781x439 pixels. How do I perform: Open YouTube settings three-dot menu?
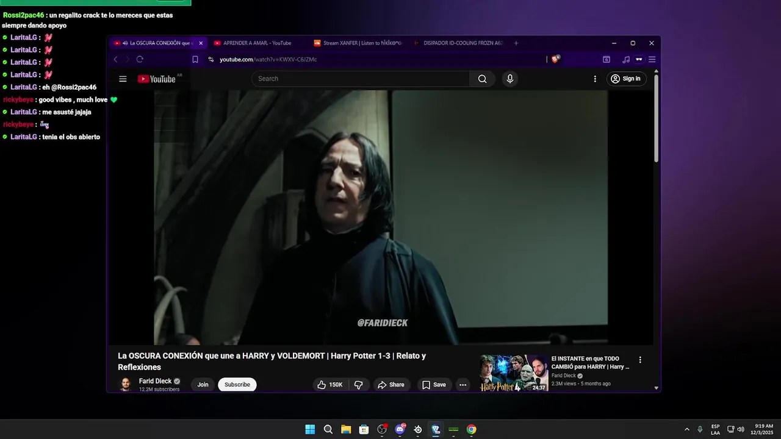[595, 79]
